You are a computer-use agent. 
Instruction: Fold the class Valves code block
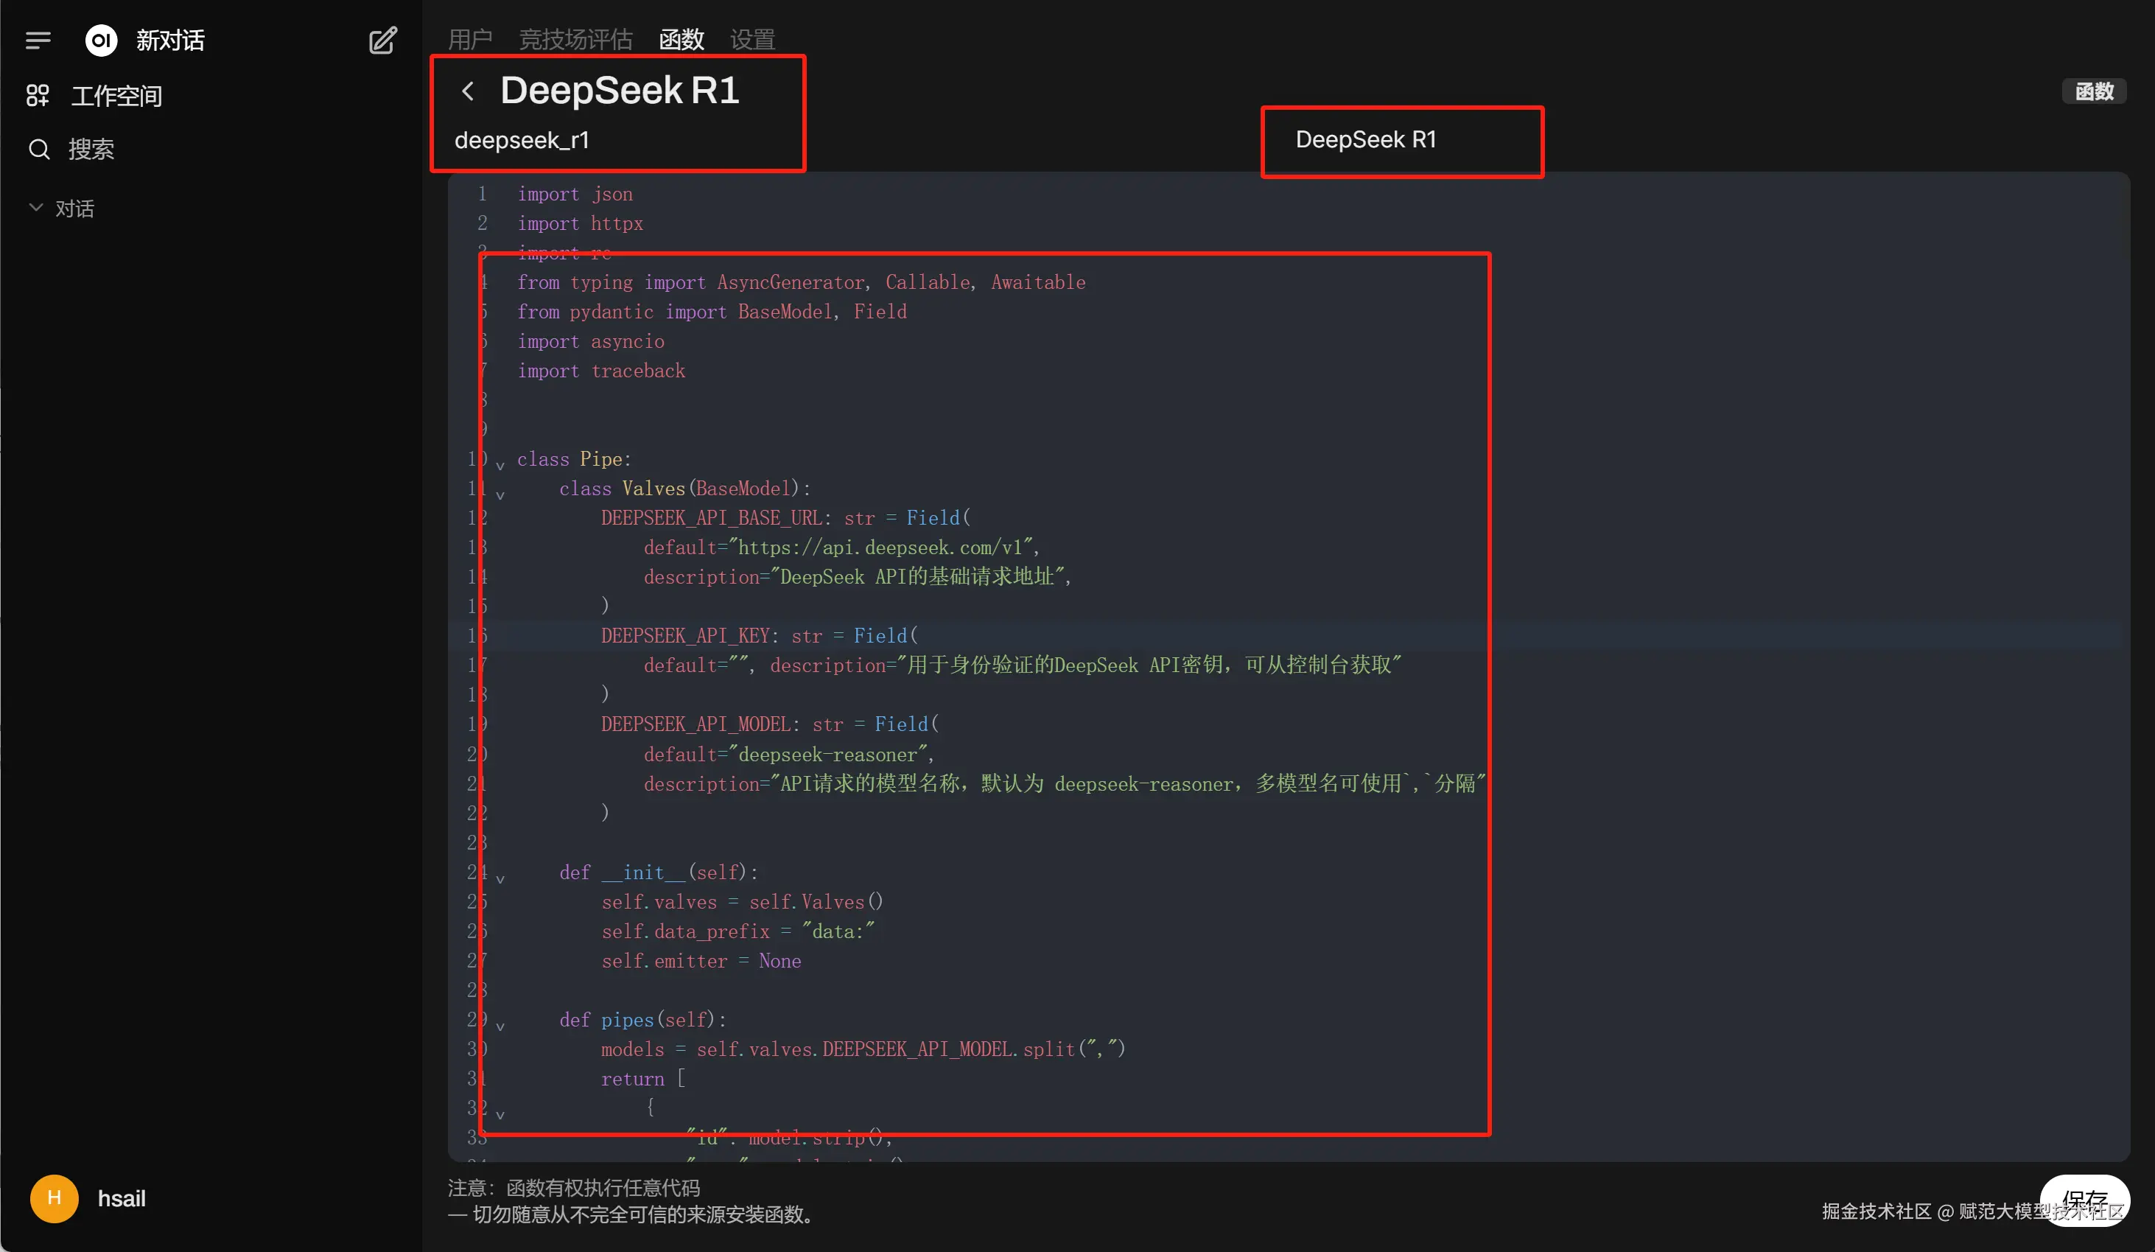tap(500, 494)
